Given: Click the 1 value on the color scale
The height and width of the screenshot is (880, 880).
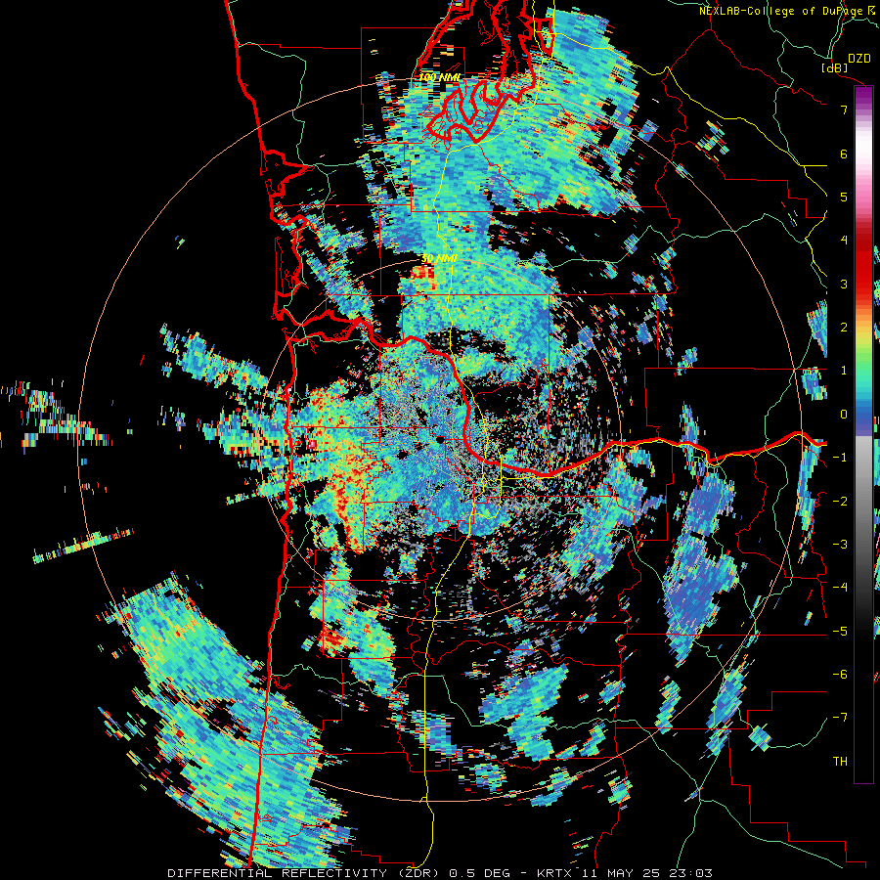Looking at the screenshot, I should [x=844, y=371].
